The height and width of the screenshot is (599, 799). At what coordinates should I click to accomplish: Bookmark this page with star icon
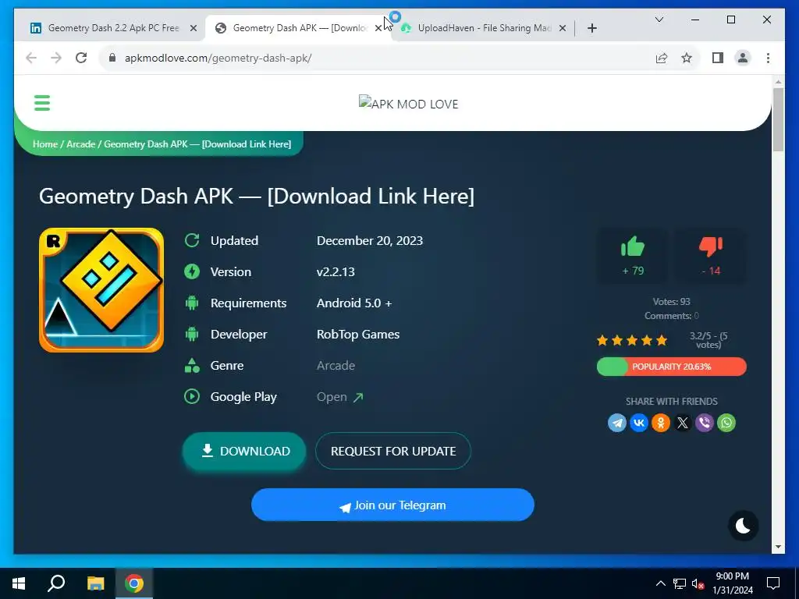[687, 58]
